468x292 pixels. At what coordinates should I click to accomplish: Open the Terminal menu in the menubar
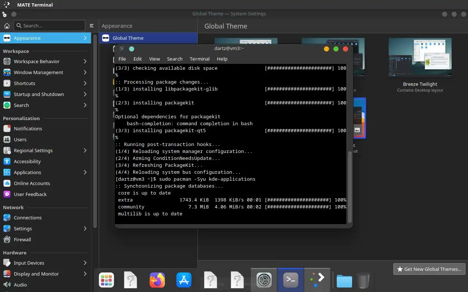coord(200,59)
